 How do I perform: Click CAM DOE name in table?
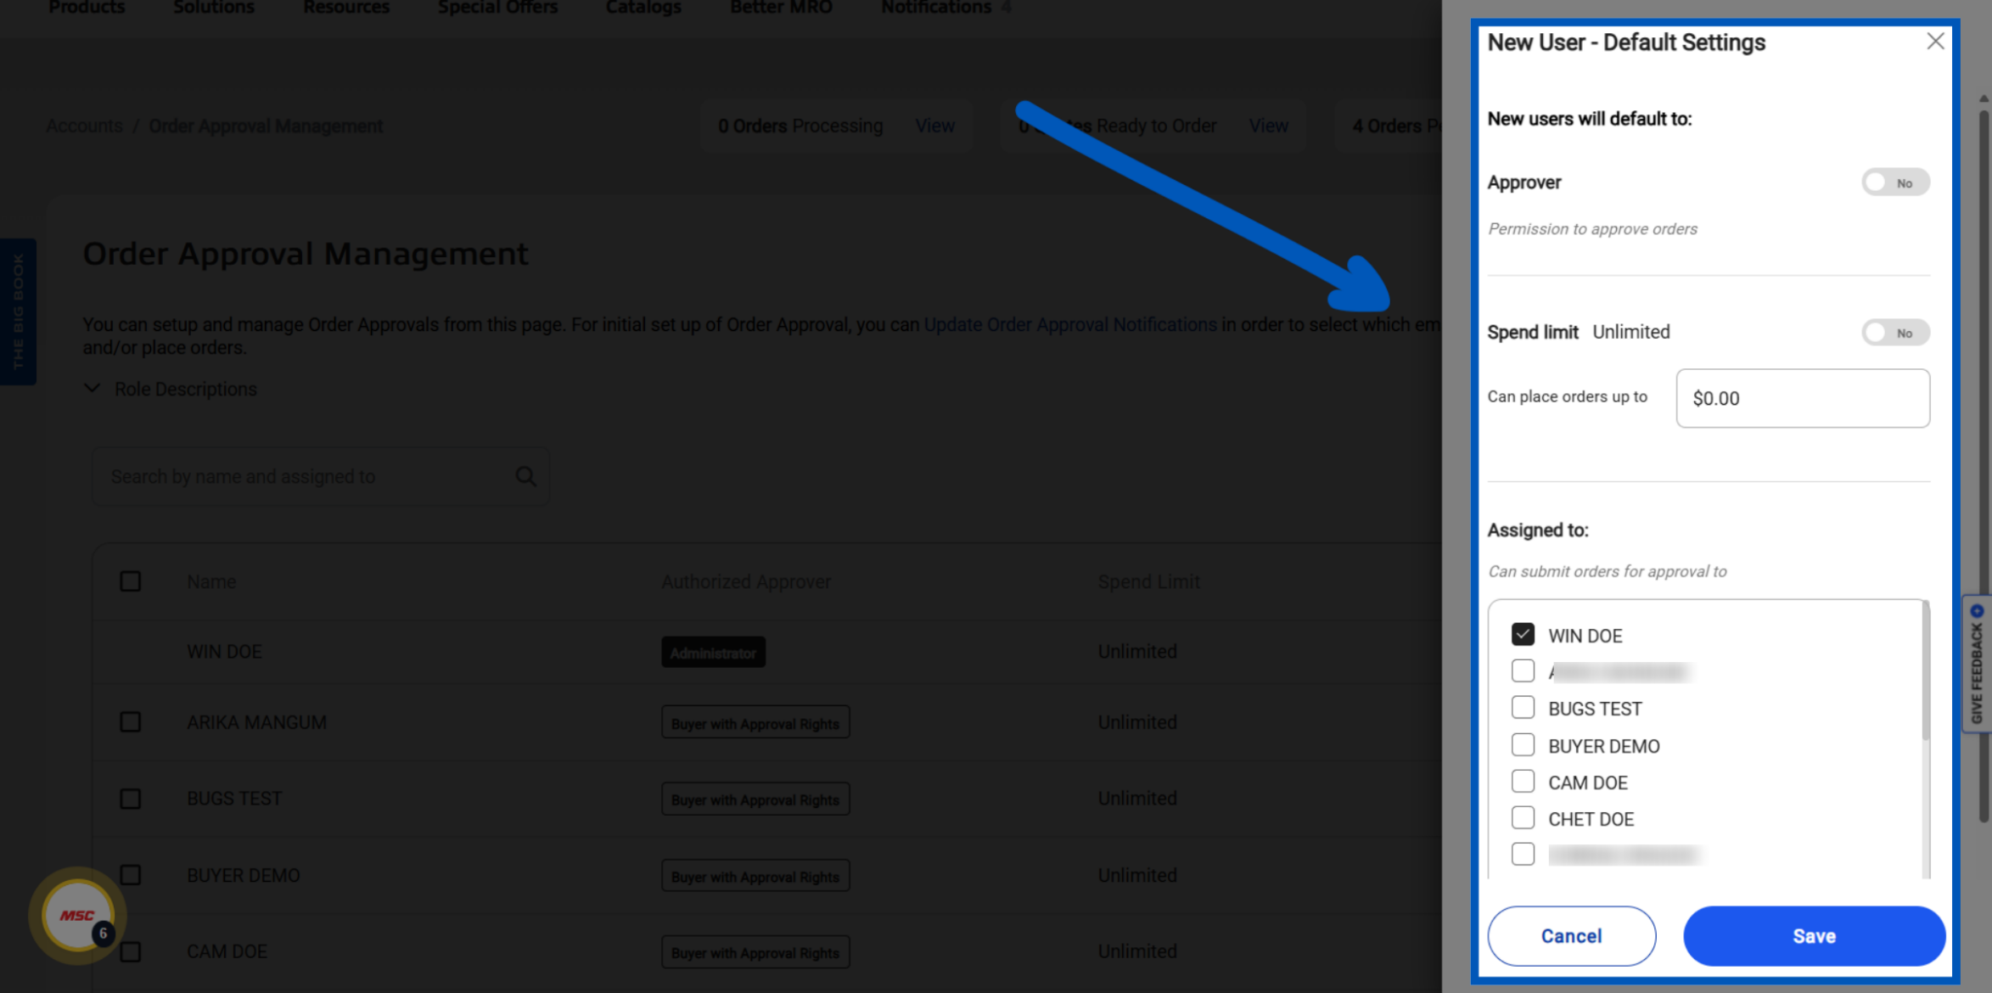[x=227, y=951]
